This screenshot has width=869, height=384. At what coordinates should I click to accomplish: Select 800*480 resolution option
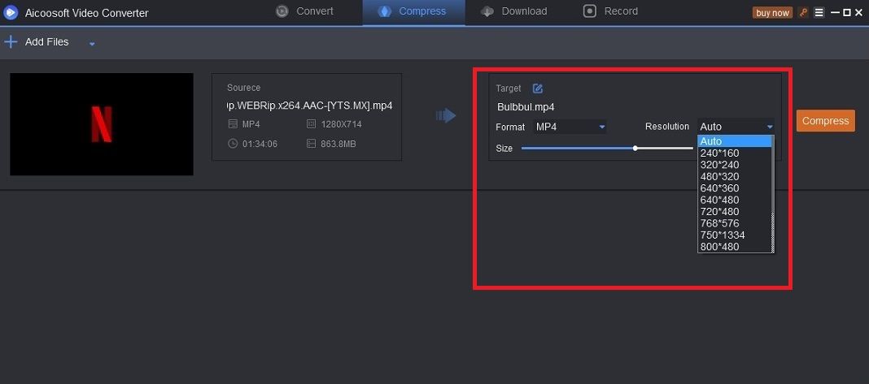click(734, 247)
